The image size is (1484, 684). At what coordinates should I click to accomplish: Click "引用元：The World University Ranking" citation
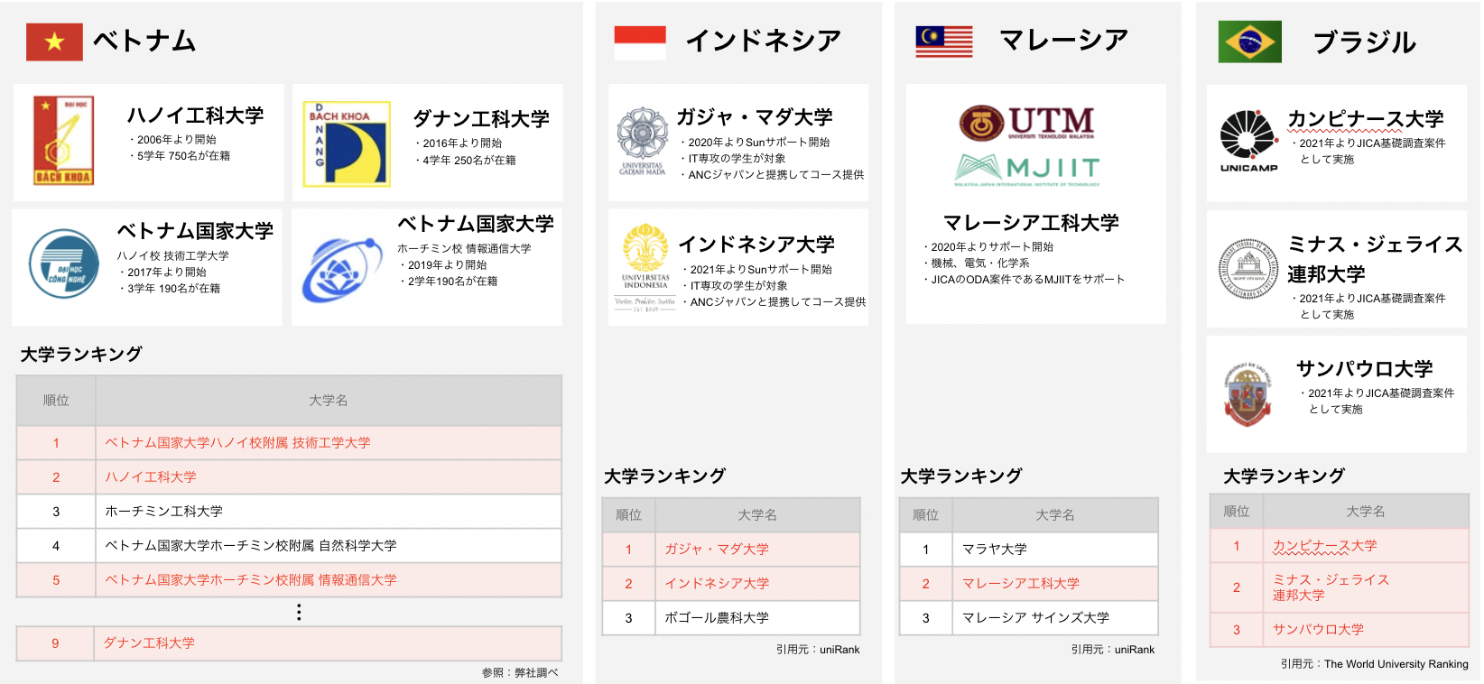[1374, 664]
